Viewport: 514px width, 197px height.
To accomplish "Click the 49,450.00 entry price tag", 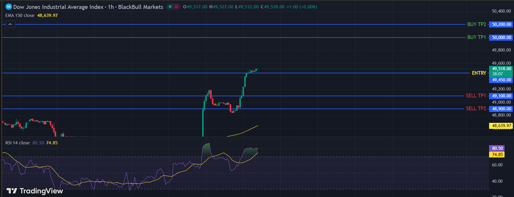I will tap(501, 80).
